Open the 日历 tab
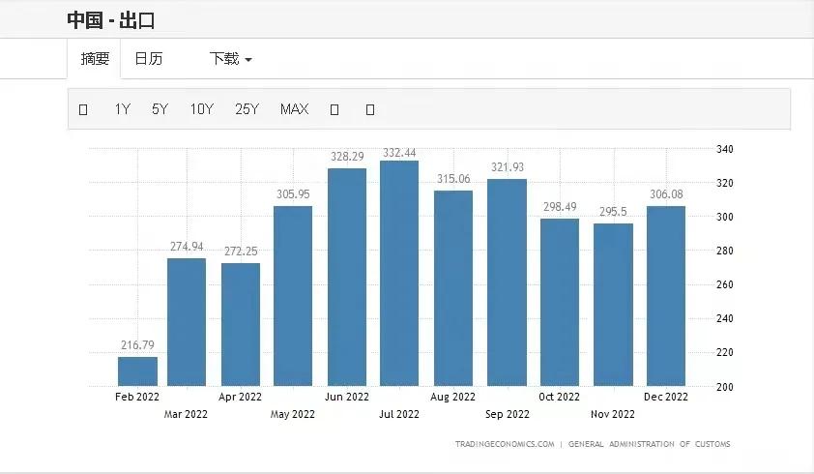 point(148,59)
